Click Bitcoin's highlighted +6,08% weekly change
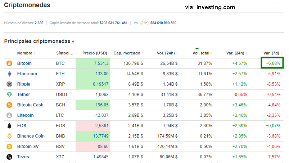This screenshot has height=163, width=289. pyautogui.click(x=273, y=63)
